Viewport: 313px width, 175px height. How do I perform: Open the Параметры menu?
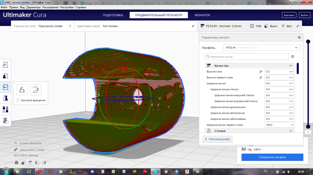click(33, 7)
